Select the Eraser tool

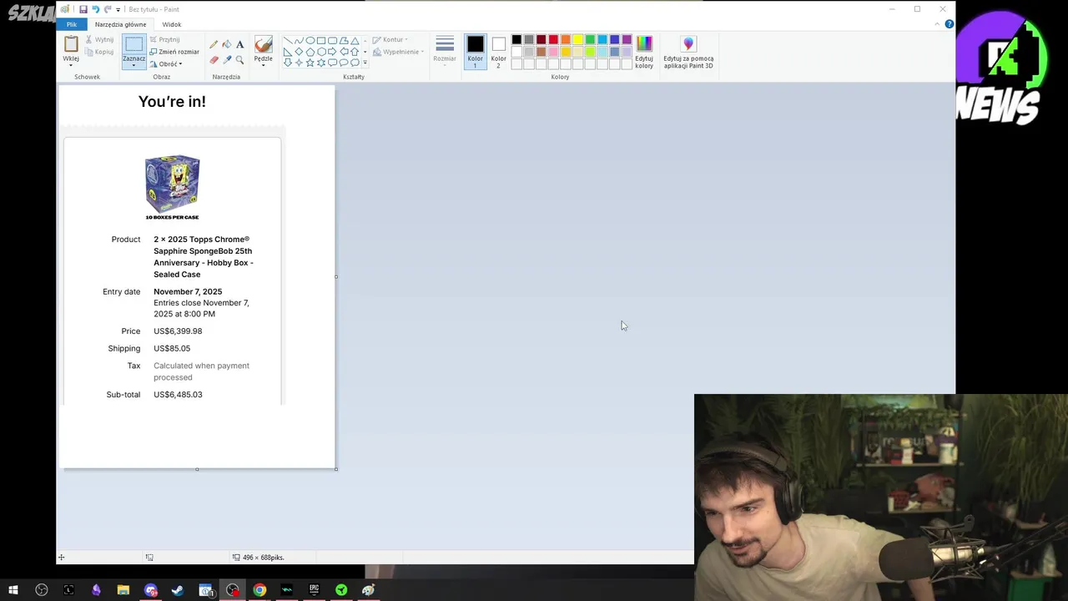(214, 60)
